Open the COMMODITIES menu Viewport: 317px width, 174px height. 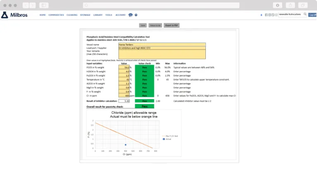(x=56, y=15)
